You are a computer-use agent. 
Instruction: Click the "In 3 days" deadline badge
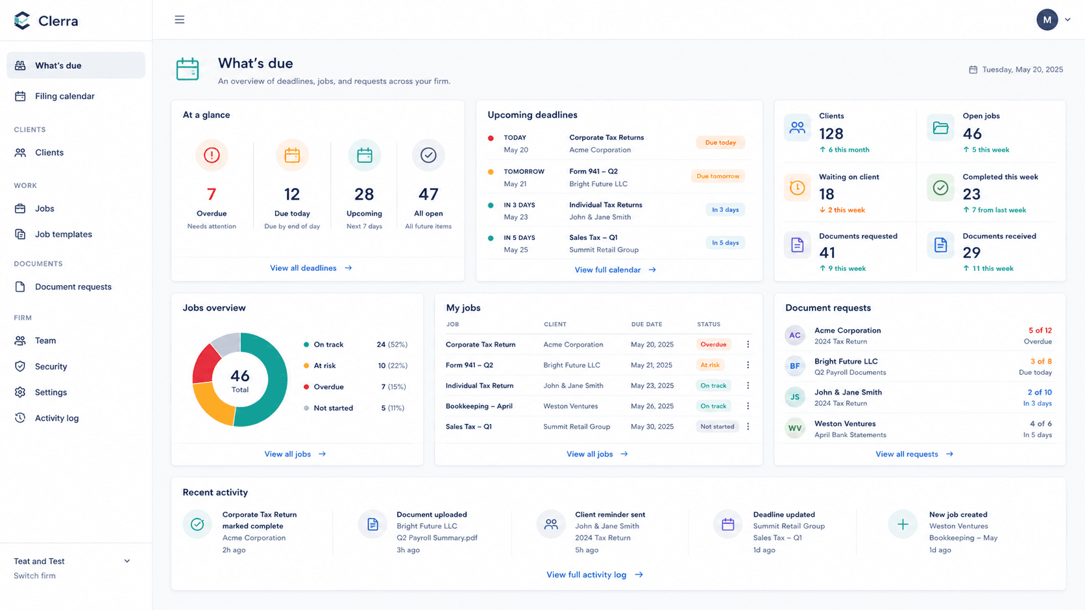pyautogui.click(x=725, y=209)
